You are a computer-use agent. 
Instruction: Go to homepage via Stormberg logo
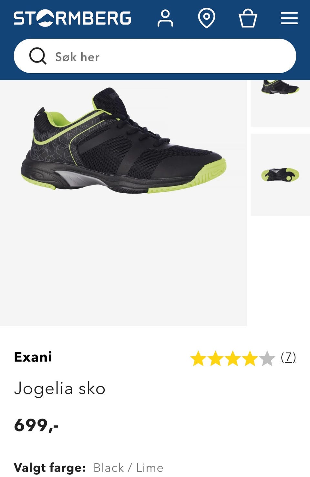coord(72,18)
